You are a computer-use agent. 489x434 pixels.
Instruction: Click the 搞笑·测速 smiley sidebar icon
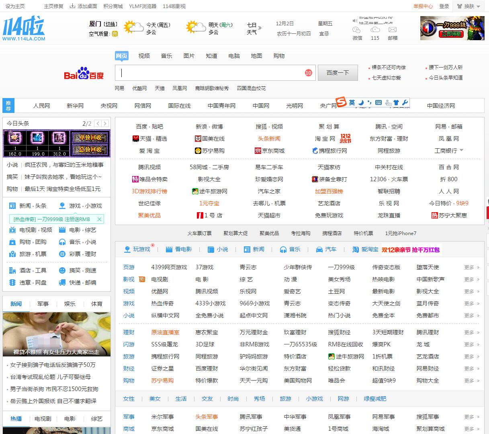point(62,270)
